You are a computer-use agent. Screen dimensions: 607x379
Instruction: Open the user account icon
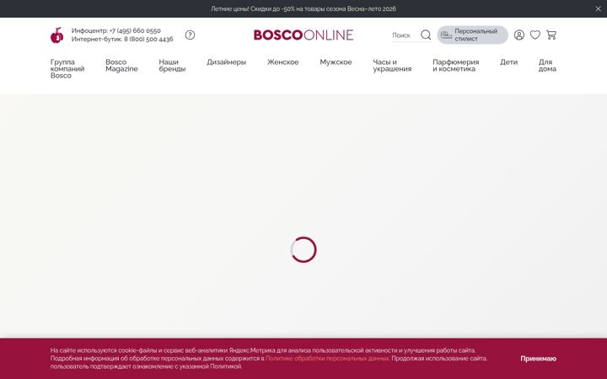click(x=519, y=35)
